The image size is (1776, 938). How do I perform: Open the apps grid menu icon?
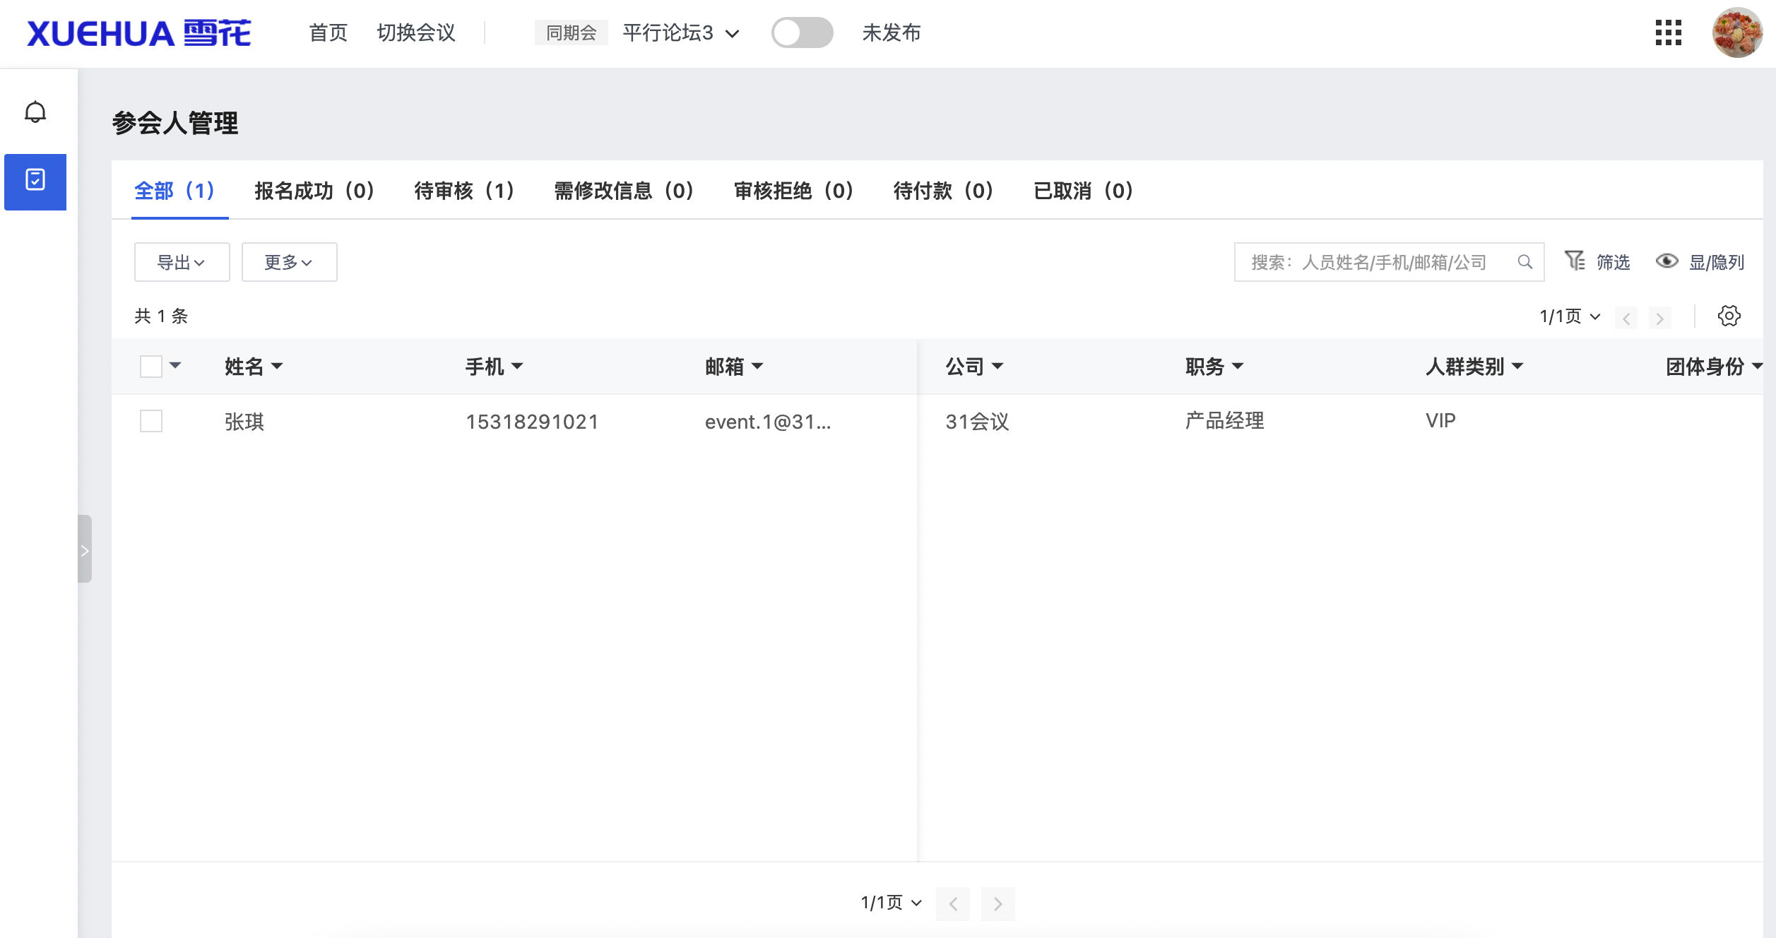coord(1668,32)
